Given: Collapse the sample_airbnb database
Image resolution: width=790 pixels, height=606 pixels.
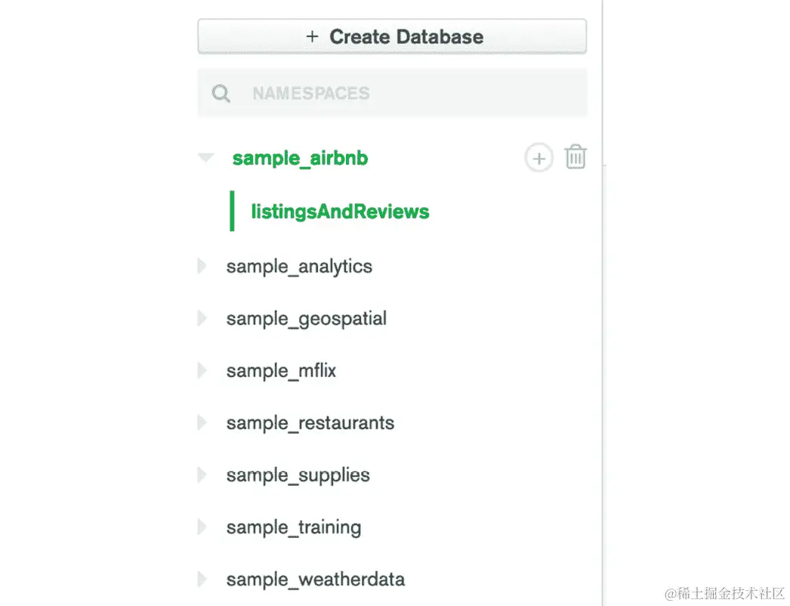Looking at the screenshot, I should (x=205, y=158).
